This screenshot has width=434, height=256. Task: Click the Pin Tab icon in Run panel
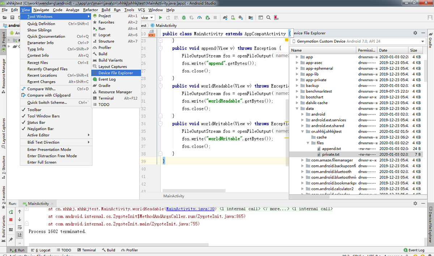pyautogui.click(x=11, y=239)
